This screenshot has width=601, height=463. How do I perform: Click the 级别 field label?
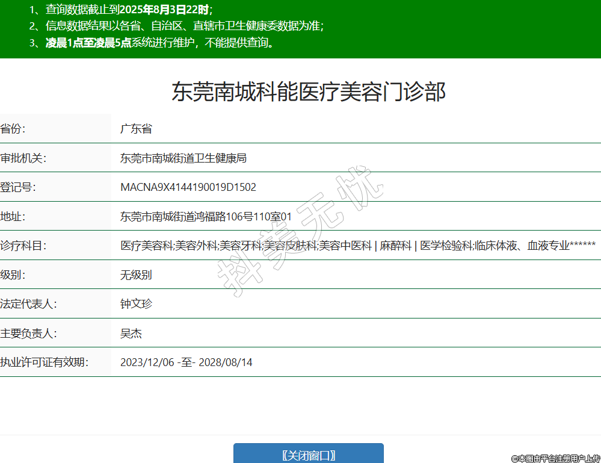click(13, 275)
